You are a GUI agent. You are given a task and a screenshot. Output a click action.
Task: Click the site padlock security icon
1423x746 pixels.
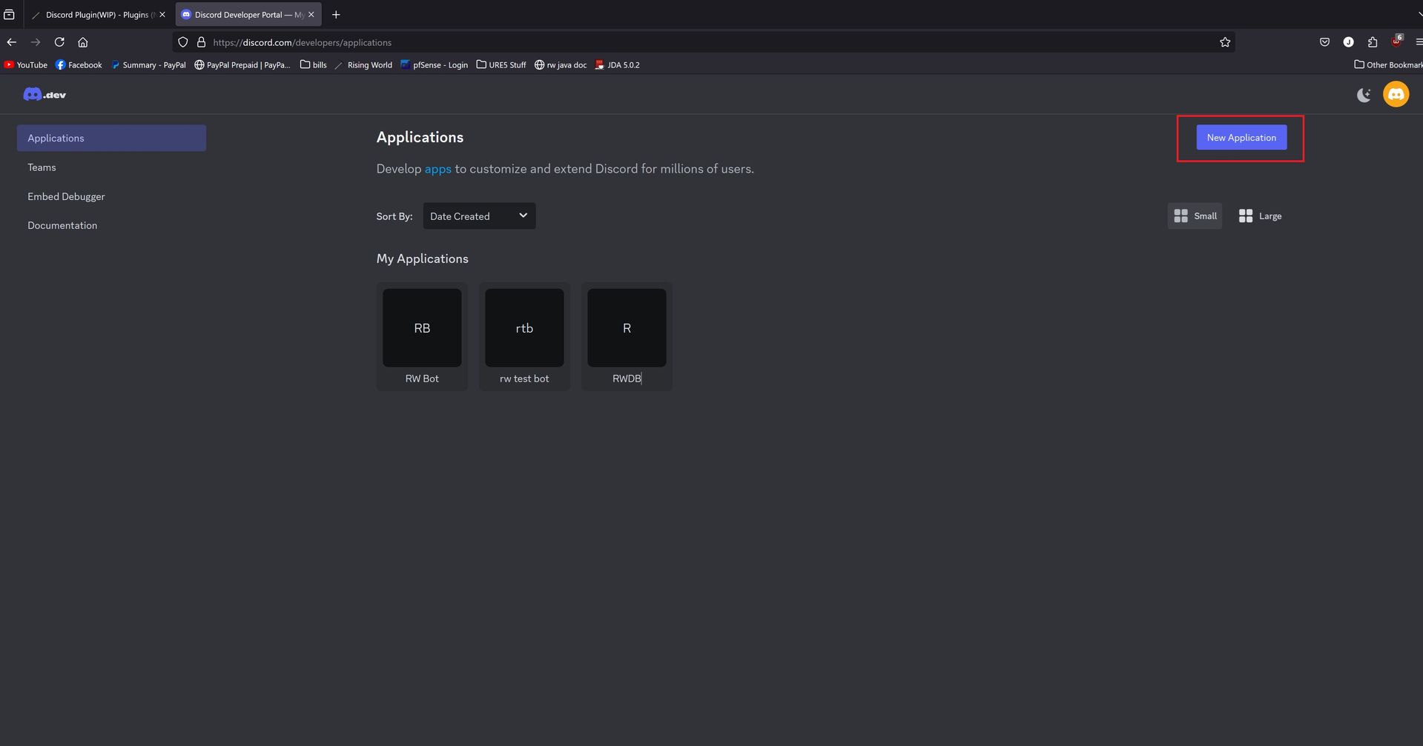coord(201,42)
